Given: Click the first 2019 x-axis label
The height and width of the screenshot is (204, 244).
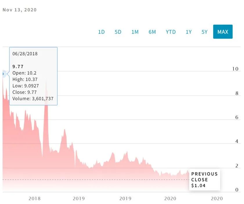Looking at the screenshot, I should pyautogui.click(x=79, y=198).
